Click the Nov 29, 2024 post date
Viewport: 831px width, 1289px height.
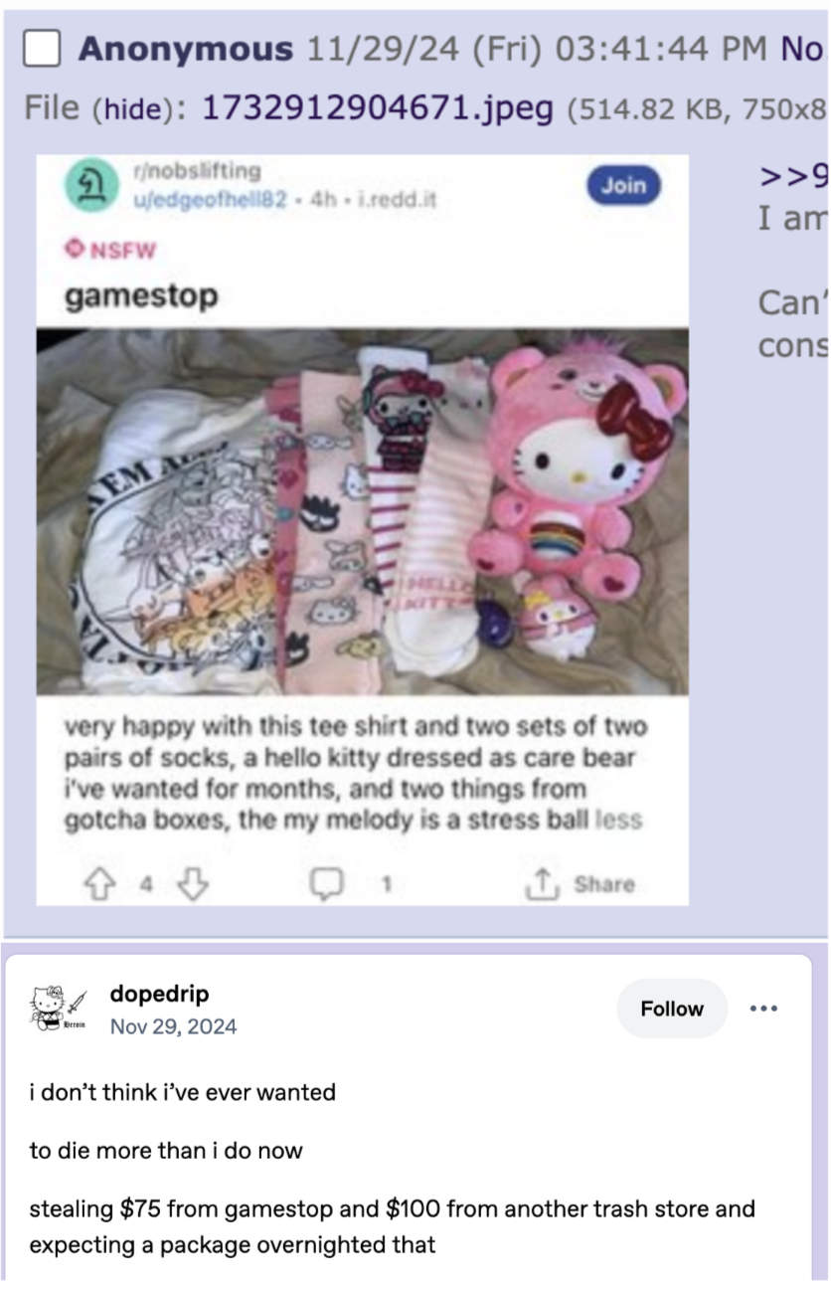[x=174, y=1025]
